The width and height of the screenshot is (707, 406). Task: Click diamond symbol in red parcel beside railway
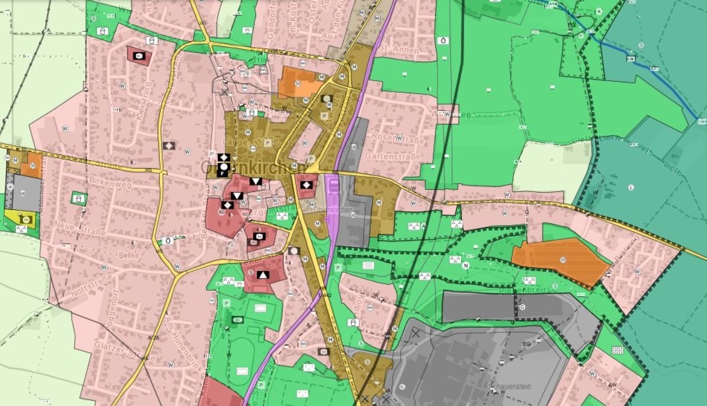tap(307, 184)
